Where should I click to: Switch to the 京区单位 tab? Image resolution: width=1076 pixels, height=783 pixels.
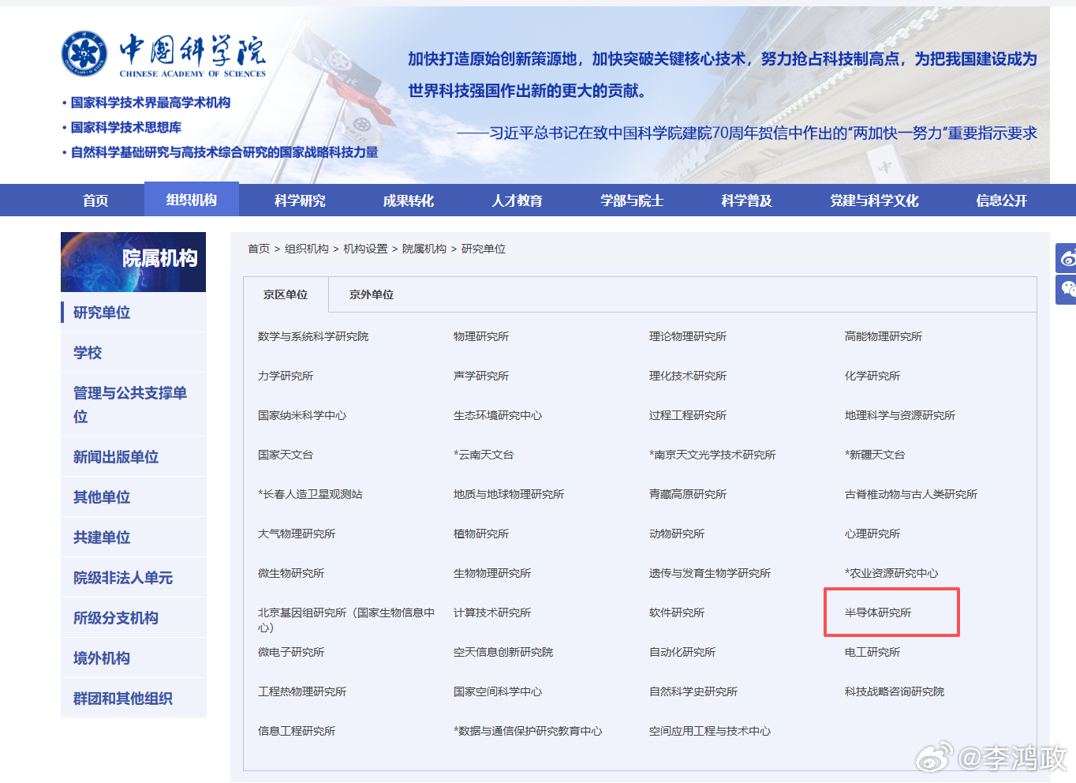point(286,294)
